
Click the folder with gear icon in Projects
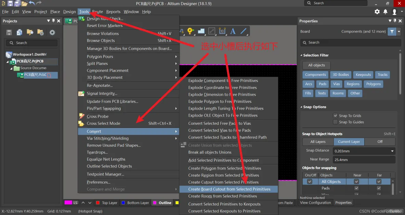(40, 32)
